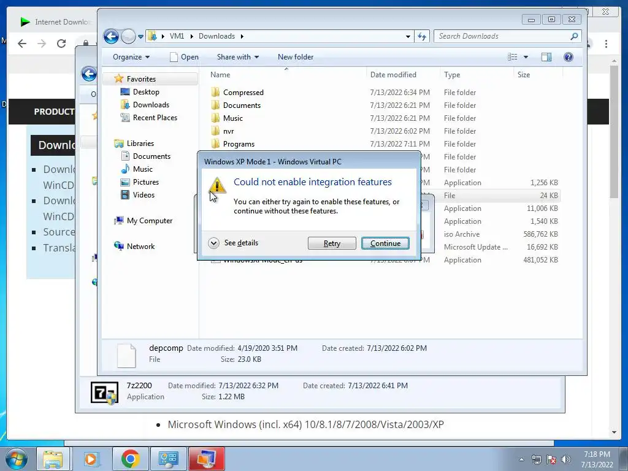Select Favorites in the navigation pane

point(141,79)
